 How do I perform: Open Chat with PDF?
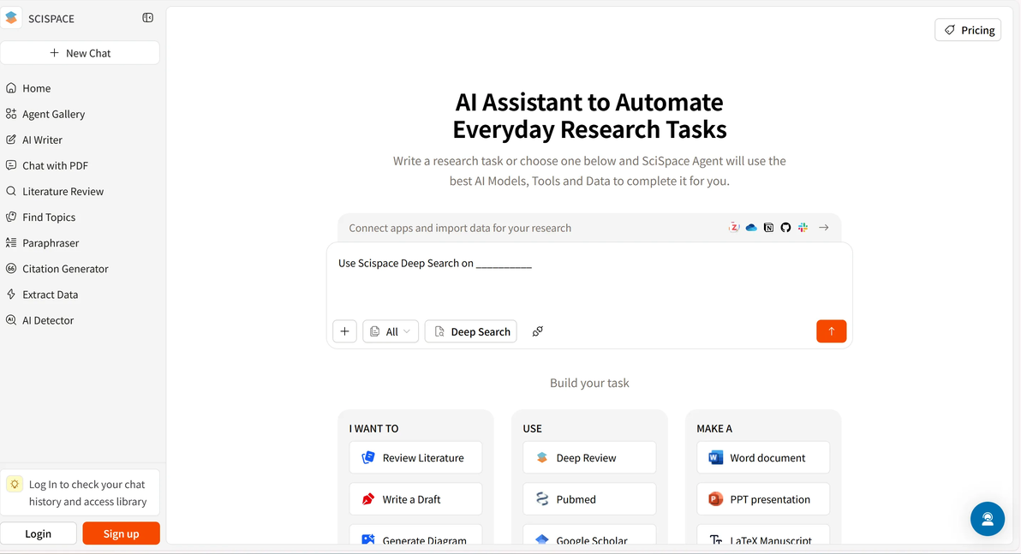click(47, 165)
